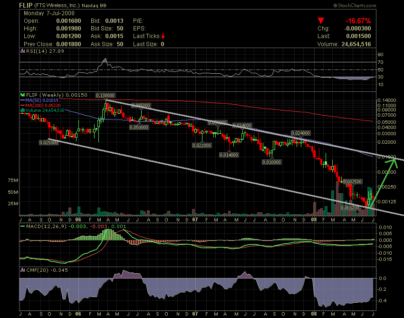The width and height of the screenshot is (404, 318).
Task: Click the Ask Size value 50
Action: pos(120,44)
